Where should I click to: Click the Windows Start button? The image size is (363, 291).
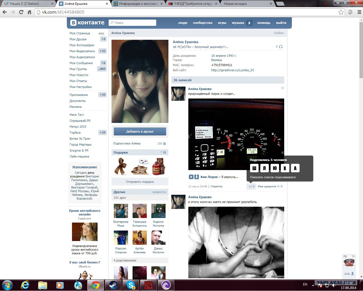click(x=7, y=285)
